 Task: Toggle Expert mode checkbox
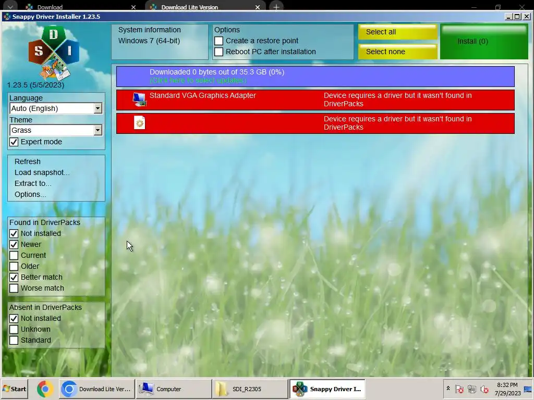tap(14, 142)
